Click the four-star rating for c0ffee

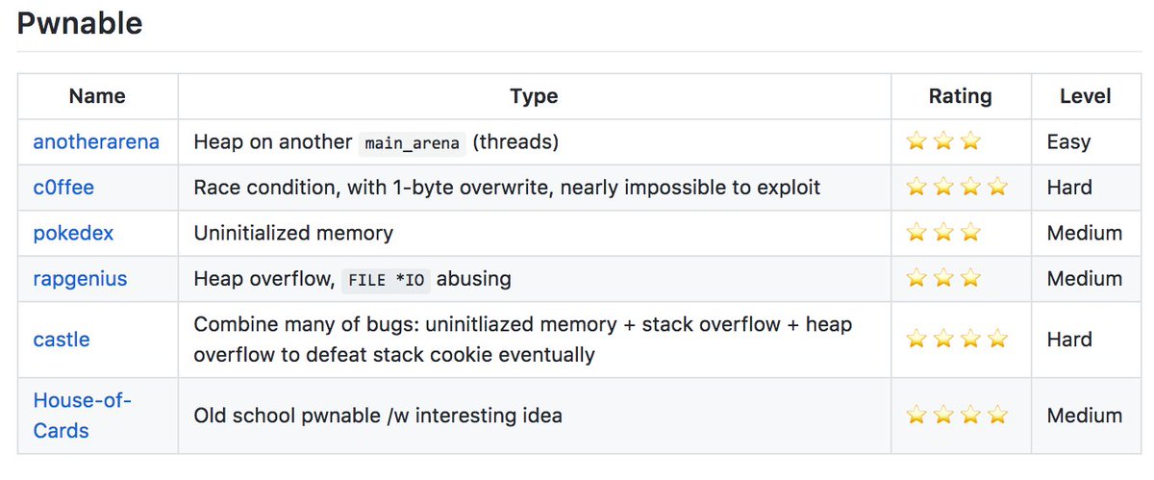tap(957, 188)
